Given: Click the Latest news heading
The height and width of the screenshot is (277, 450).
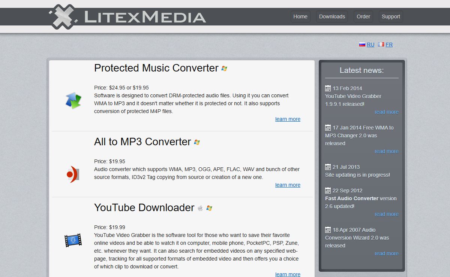Looking at the screenshot, I should click(361, 70).
